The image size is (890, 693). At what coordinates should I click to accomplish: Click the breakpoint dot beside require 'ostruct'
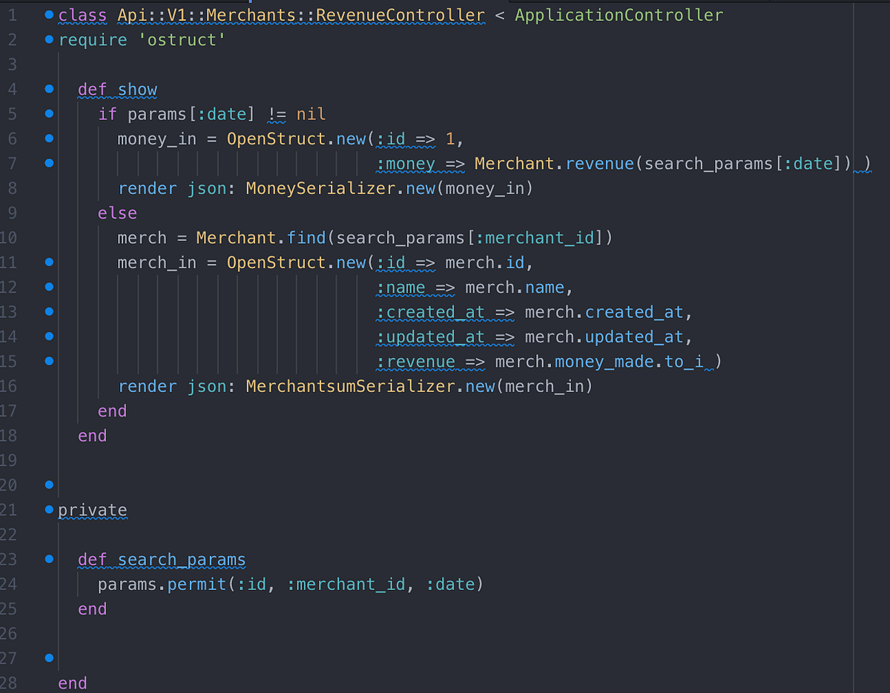point(49,39)
